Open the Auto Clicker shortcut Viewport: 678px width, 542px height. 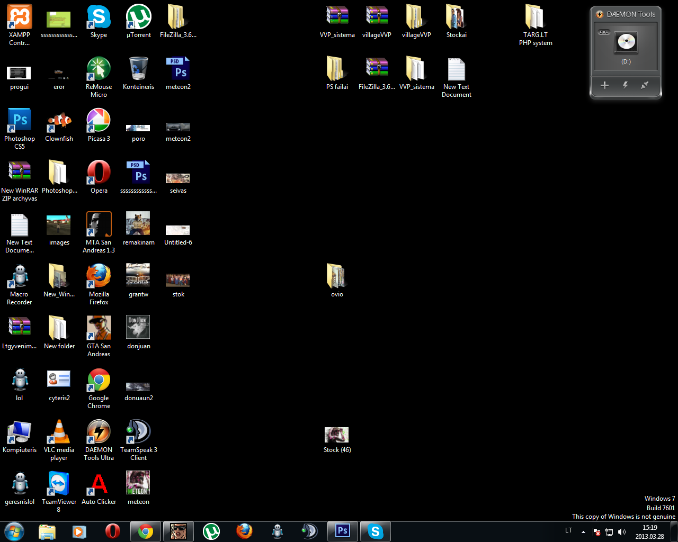point(99,488)
